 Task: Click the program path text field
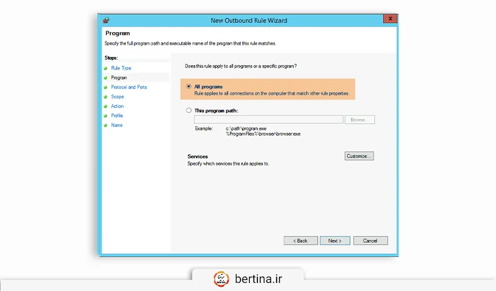coord(268,119)
